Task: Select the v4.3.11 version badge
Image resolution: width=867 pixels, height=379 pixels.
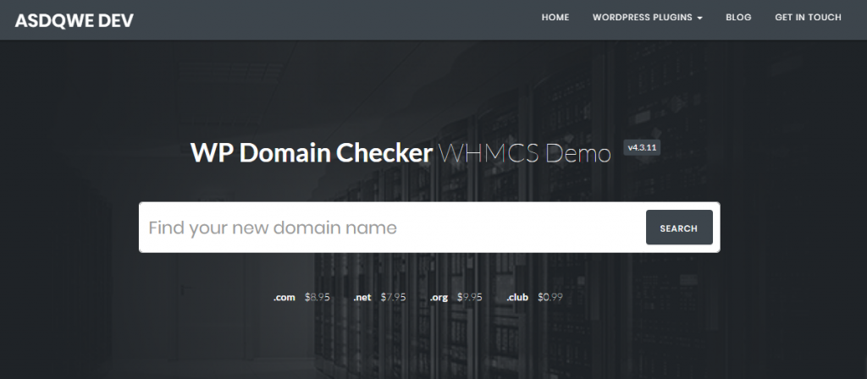Action: pos(642,148)
